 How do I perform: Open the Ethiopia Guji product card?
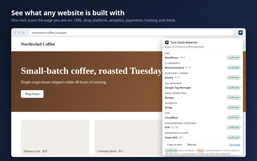point(55,138)
